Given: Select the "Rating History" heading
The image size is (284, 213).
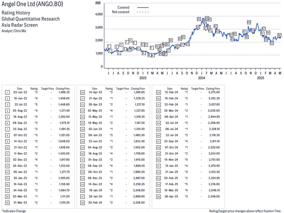Looking at the screenshot, I should tap(16, 13).
